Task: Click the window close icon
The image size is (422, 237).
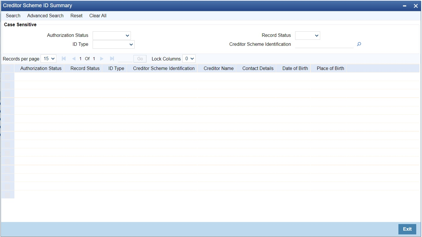Action: (x=415, y=5)
